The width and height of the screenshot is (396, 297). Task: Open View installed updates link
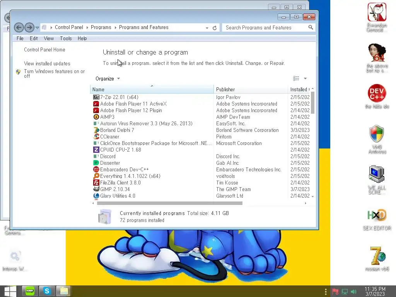click(x=47, y=64)
